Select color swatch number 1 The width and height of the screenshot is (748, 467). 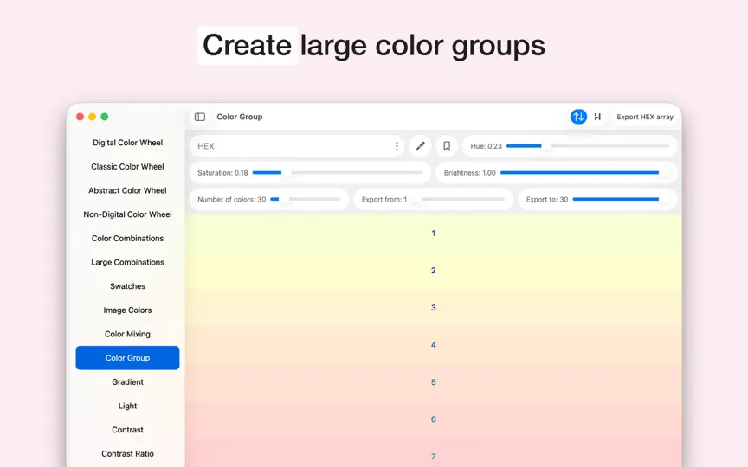click(x=433, y=233)
